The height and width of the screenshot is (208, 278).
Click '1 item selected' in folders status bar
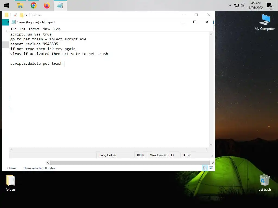[33, 168]
